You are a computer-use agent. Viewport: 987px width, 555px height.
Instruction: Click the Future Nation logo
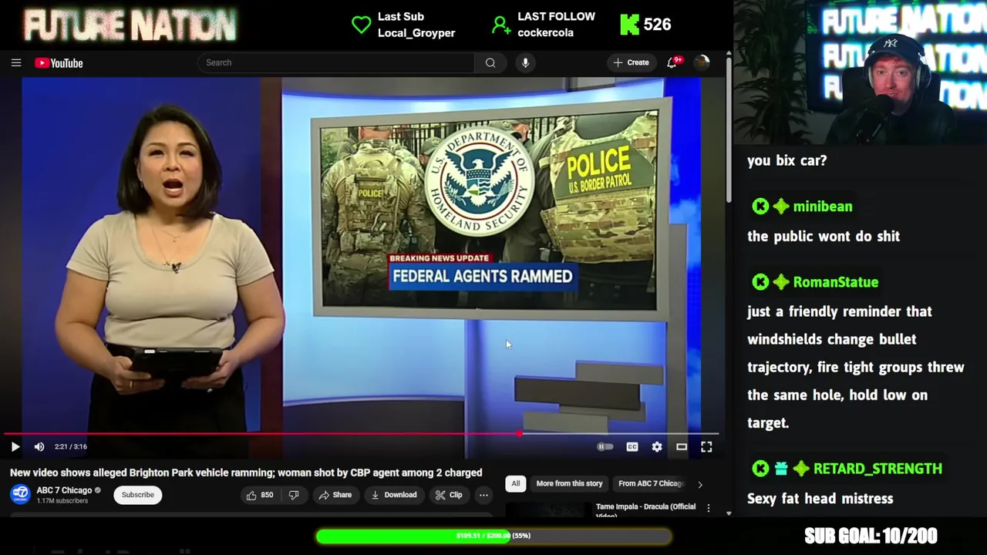pos(130,25)
